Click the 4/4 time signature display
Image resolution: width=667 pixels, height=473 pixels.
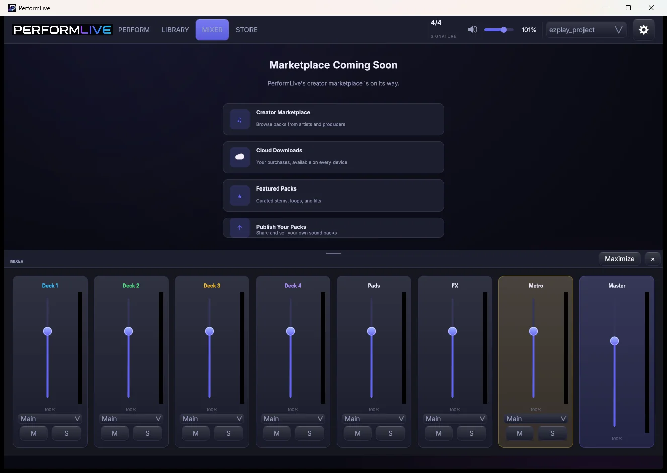click(436, 23)
